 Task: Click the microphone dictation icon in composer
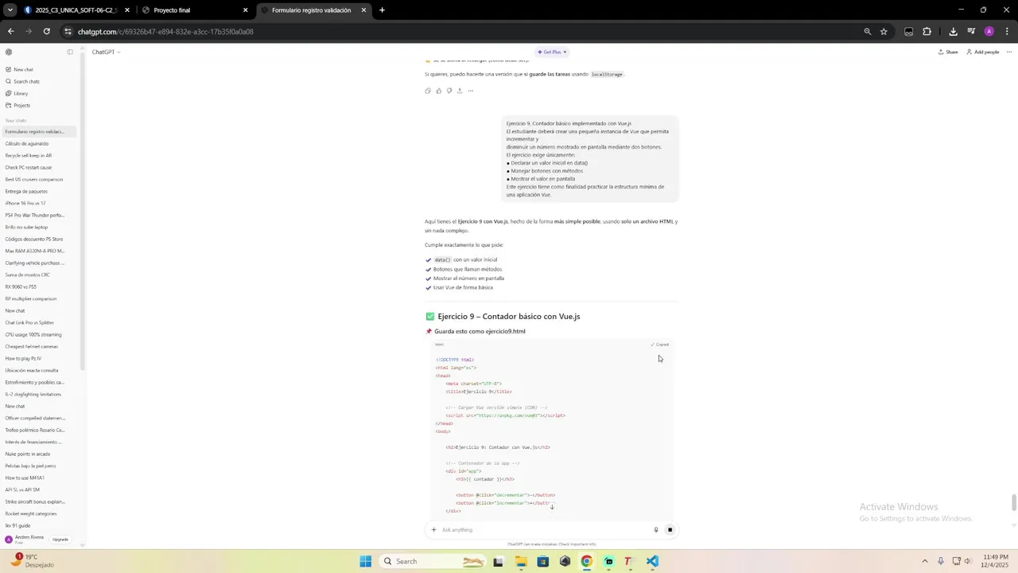coord(656,529)
